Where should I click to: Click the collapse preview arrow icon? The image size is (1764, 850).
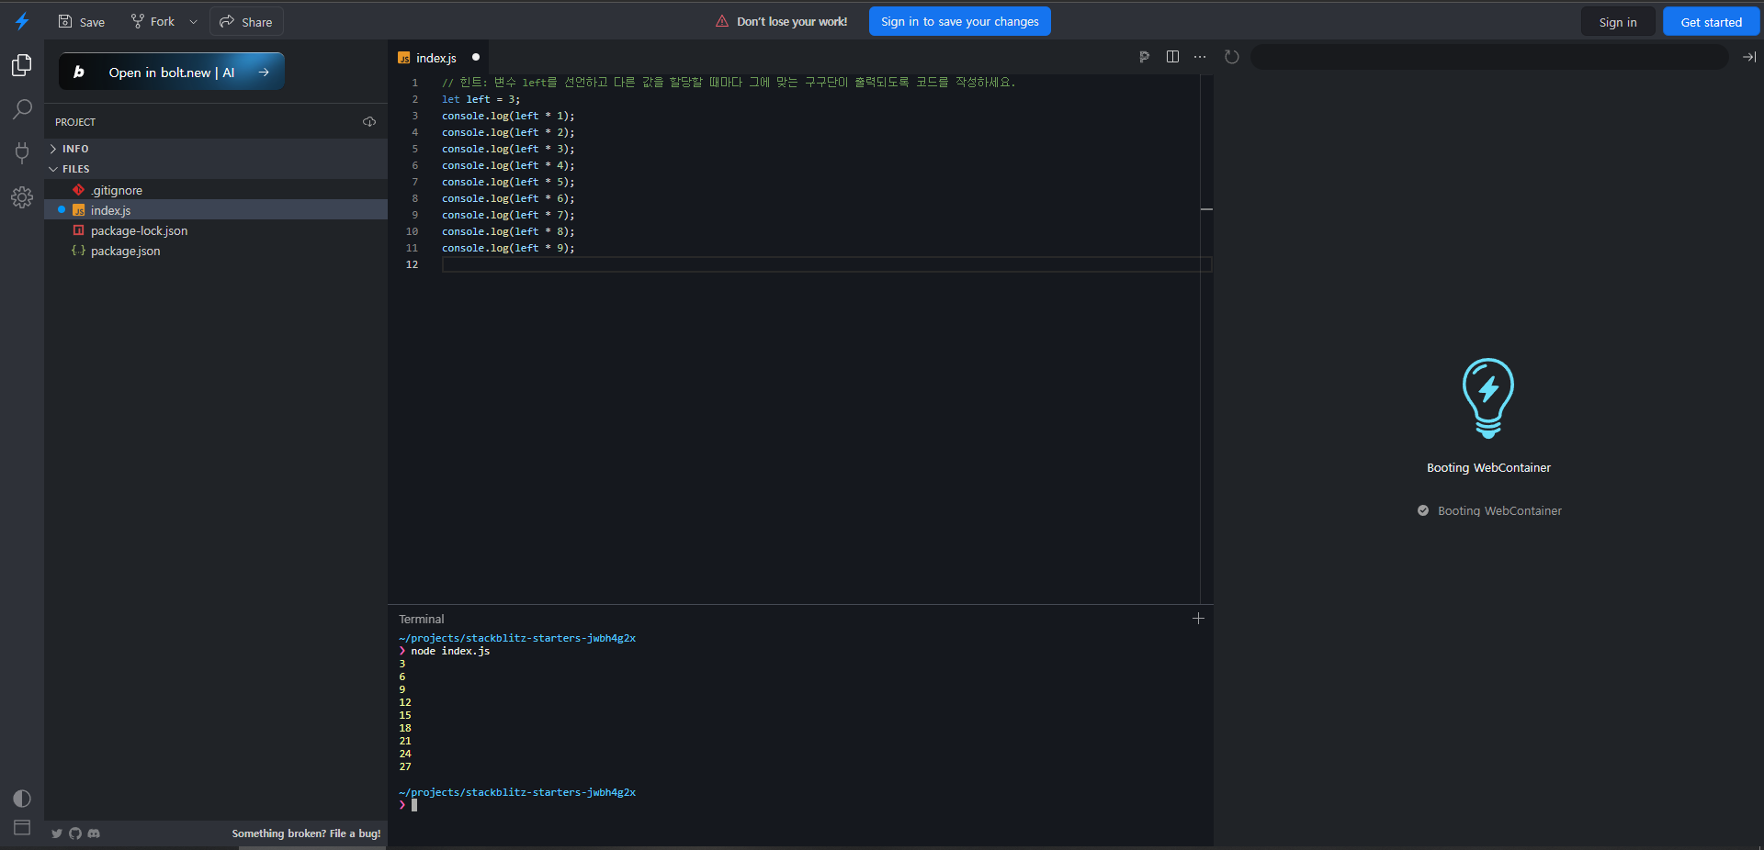1749,57
